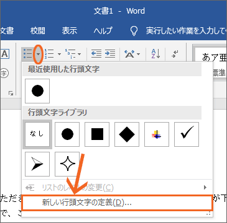
Task: Choose square bullet in bullet library
Action: click(x=97, y=134)
